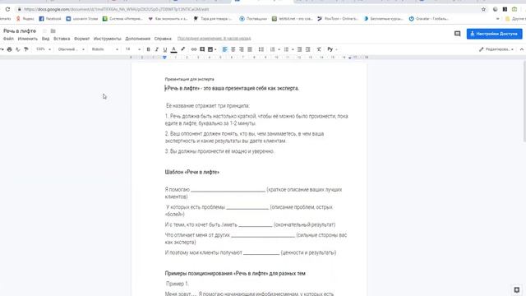Click the Numbered list icon
This screenshot has width=526, height=296.
(x=272, y=49)
